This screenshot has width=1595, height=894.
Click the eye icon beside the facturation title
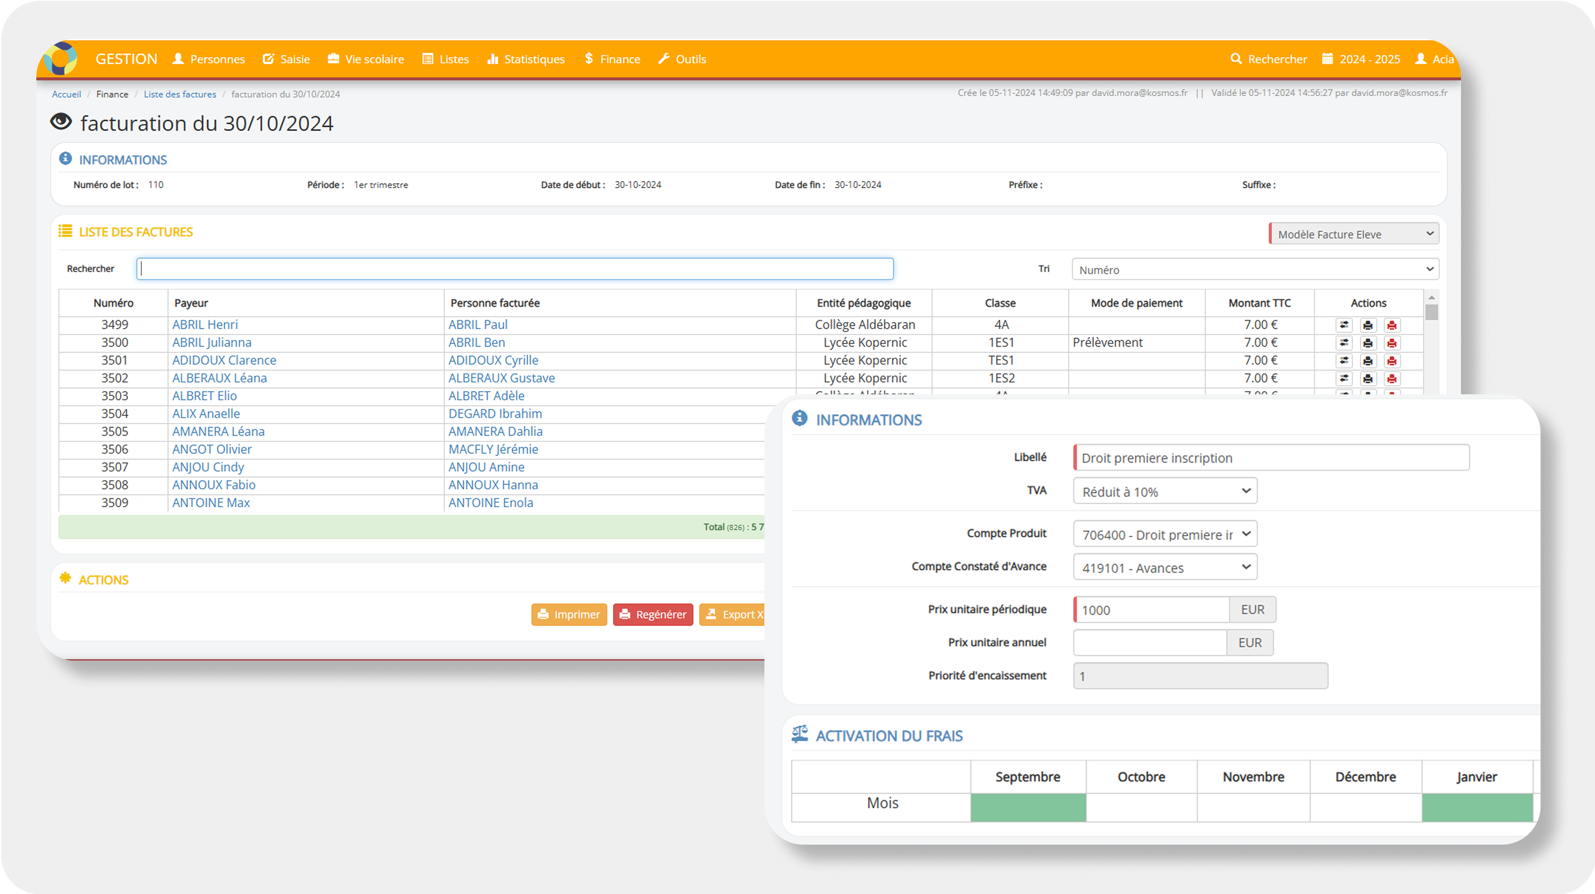60,121
